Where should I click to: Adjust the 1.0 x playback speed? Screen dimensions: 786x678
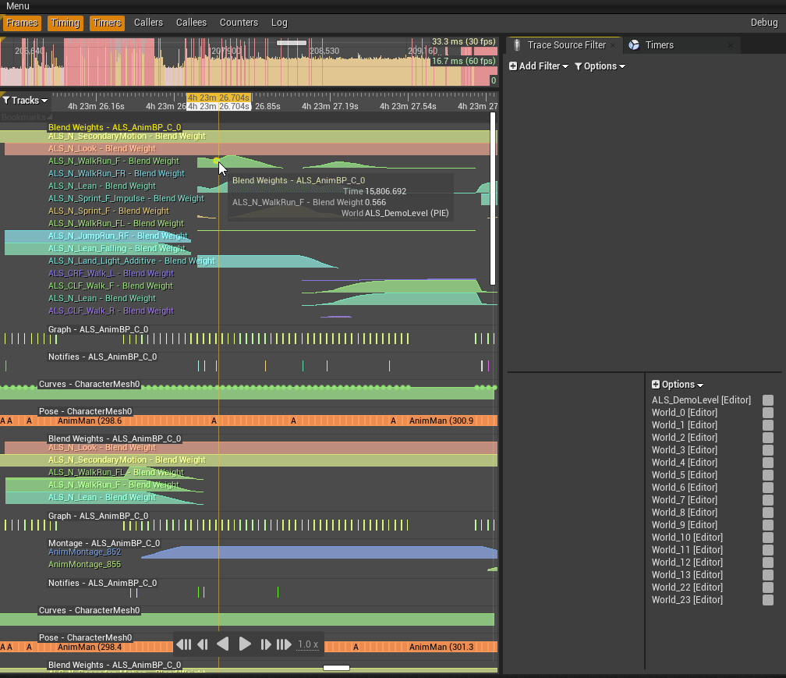coord(308,644)
